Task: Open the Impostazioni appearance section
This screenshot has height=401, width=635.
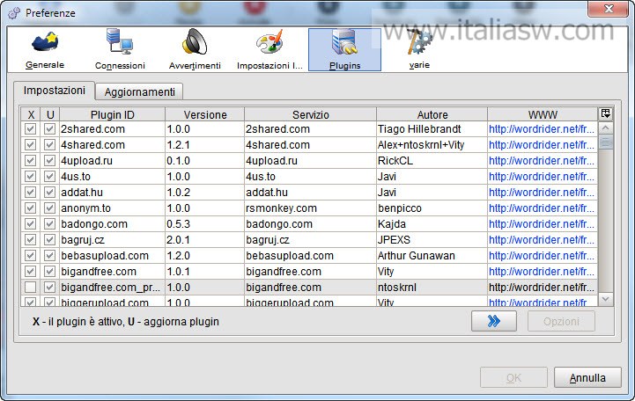Action: (270, 50)
